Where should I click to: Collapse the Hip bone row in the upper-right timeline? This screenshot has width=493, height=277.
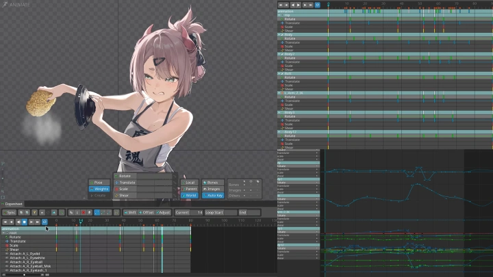tap(279, 15)
